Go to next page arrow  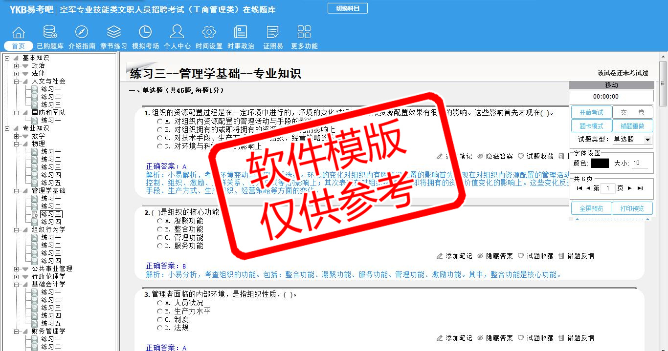click(x=630, y=188)
